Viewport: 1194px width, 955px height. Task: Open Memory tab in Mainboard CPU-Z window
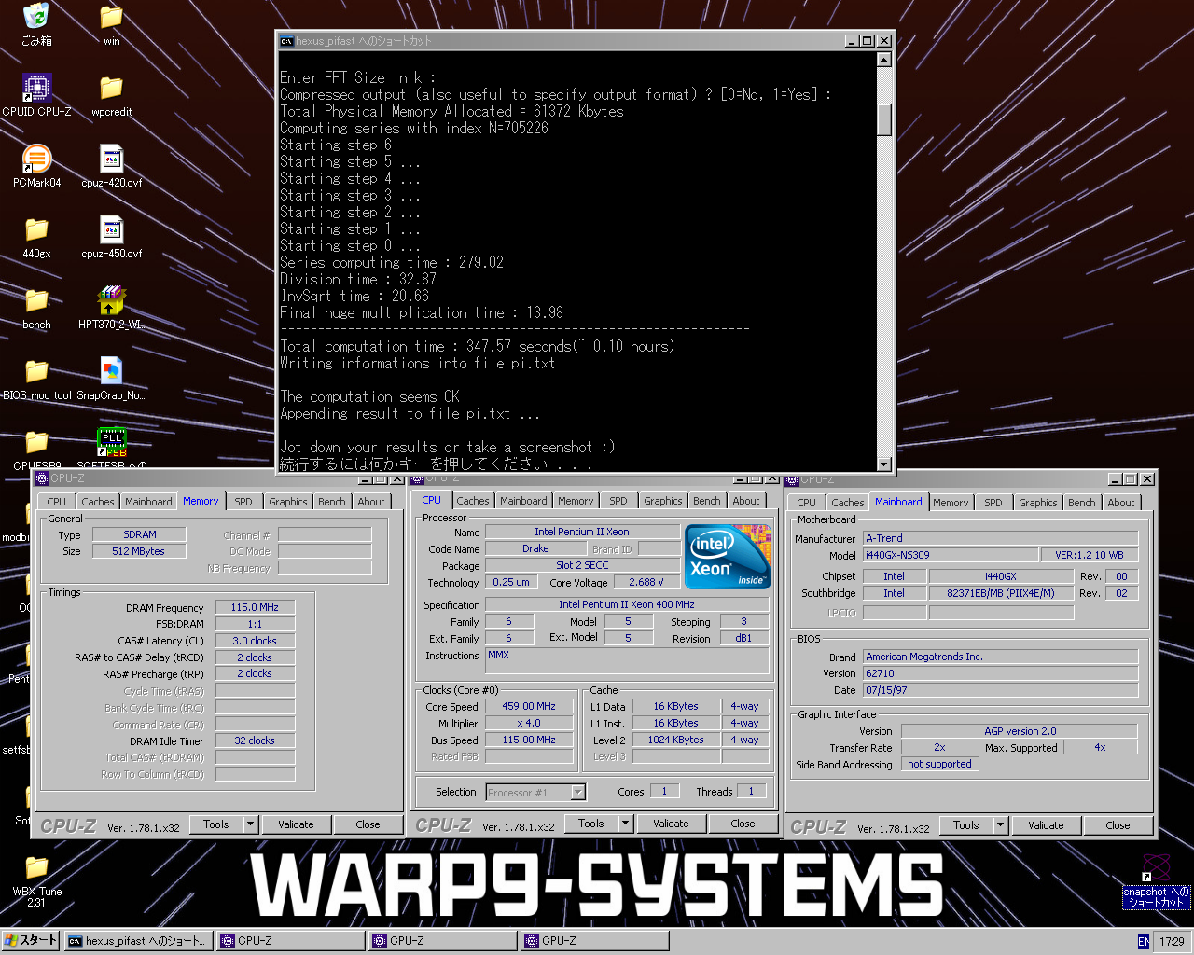(x=951, y=503)
